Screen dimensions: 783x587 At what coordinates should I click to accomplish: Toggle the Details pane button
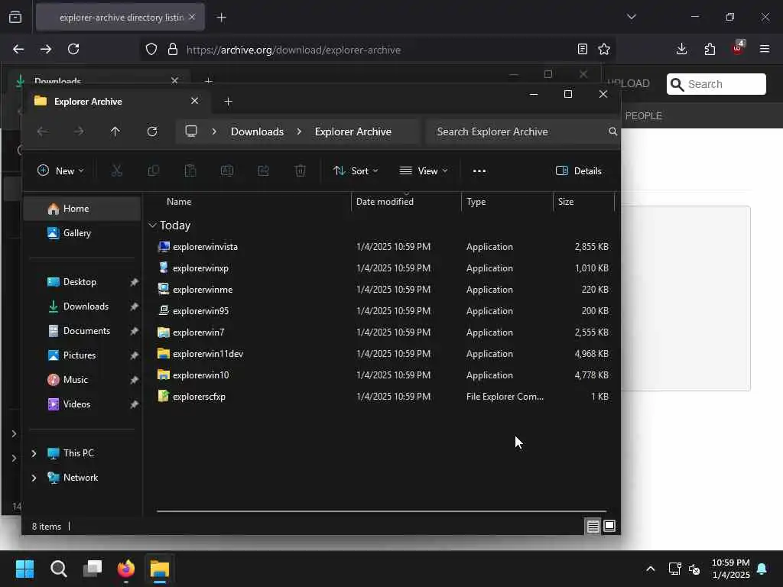[x=578, y=170]
